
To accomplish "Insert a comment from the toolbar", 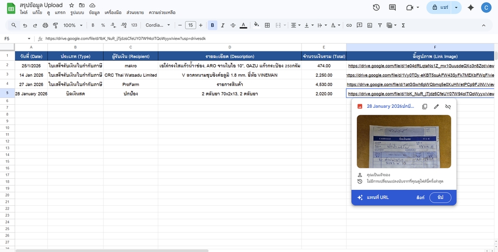I will click(359, 25).
